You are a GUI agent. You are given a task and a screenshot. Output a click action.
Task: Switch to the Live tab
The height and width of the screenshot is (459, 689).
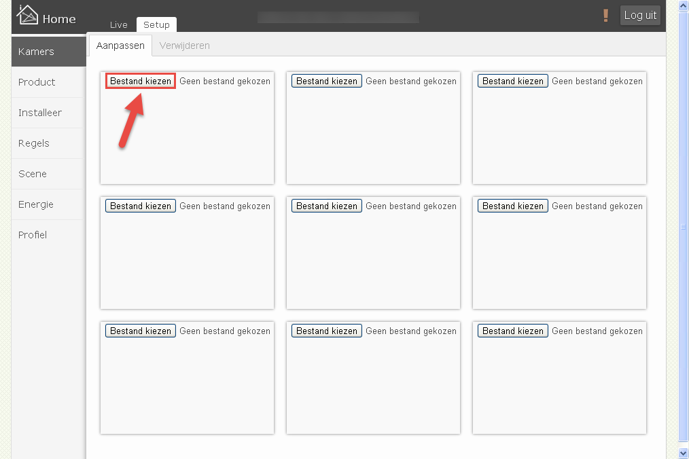point(119,24)
